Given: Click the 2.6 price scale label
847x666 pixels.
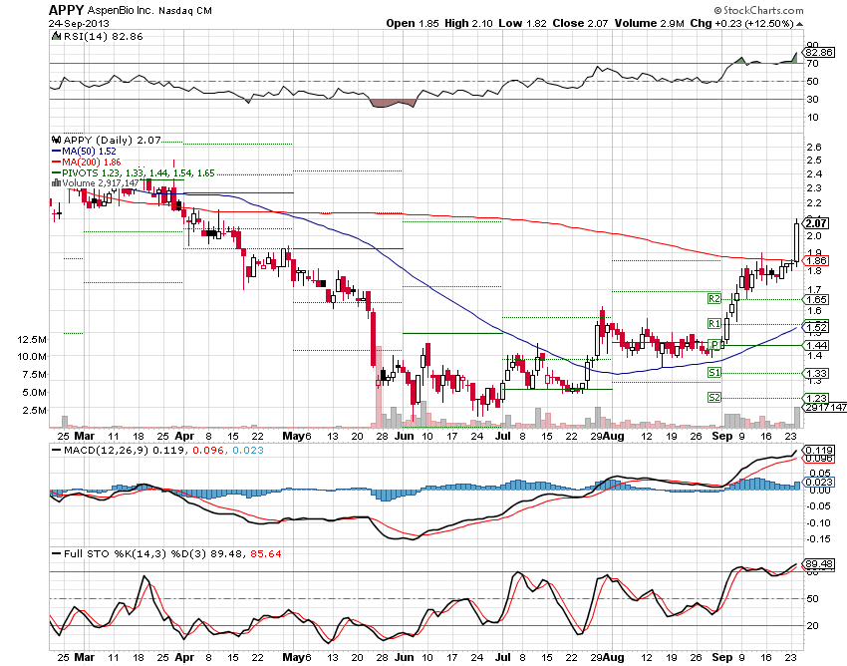Looking at the screenshot, I should [x=813, y=147].
